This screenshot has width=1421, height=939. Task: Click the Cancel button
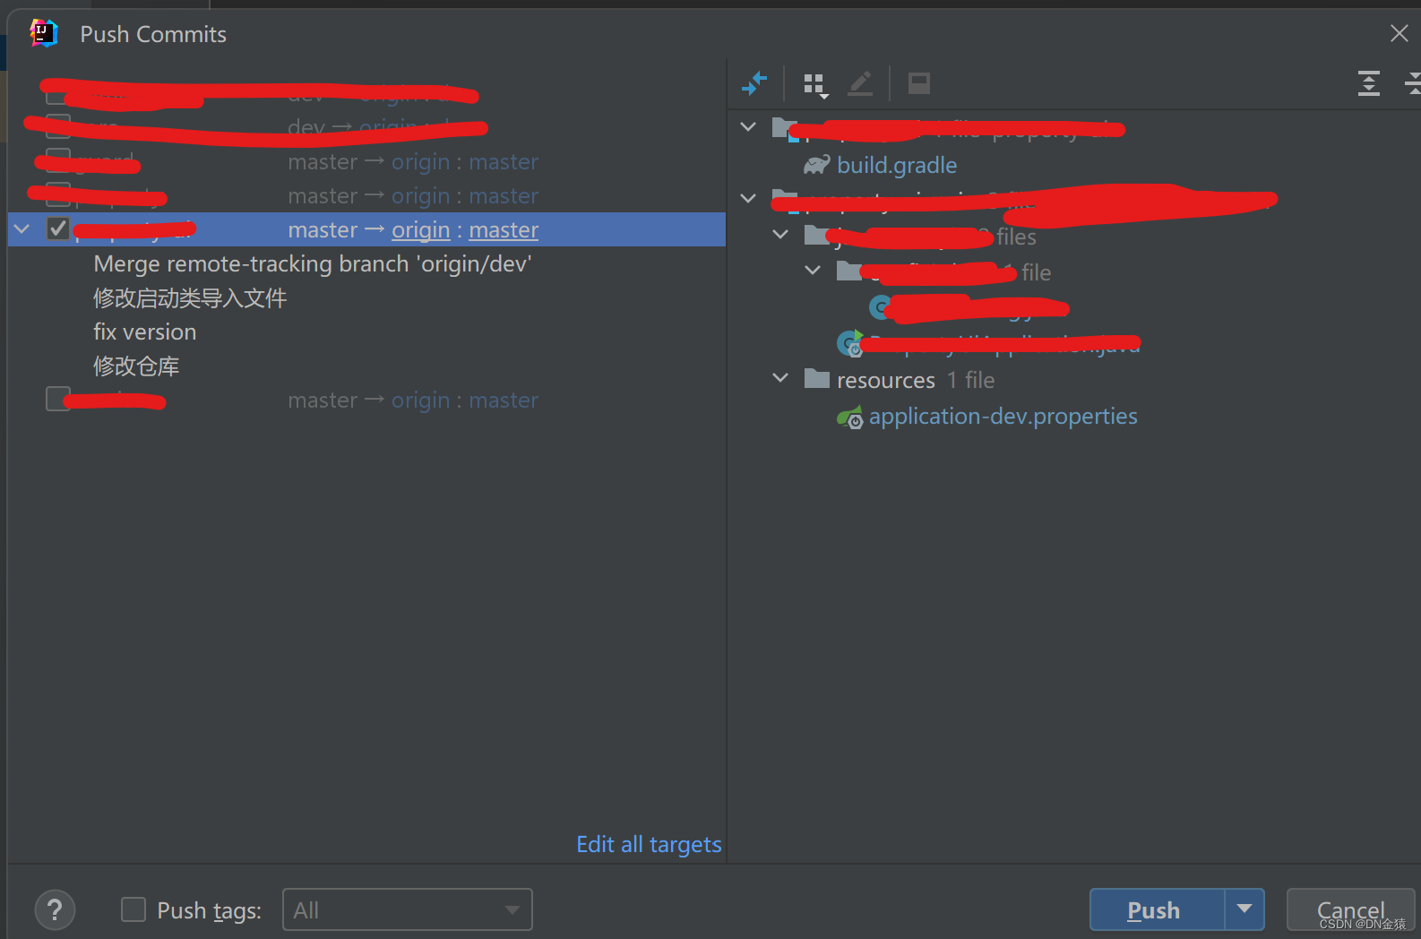1350,910
